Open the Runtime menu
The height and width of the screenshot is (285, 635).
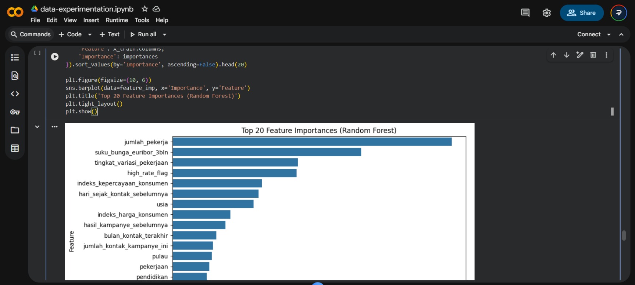pos(117,20)
